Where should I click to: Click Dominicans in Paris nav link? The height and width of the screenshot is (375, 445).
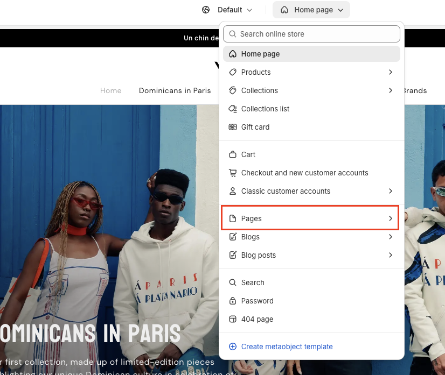(x=175, y=90)
